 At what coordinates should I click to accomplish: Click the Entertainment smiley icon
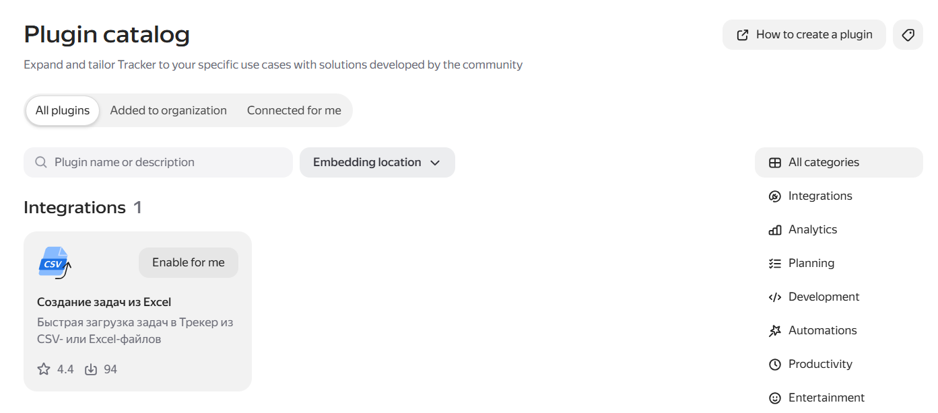point(775,398)
